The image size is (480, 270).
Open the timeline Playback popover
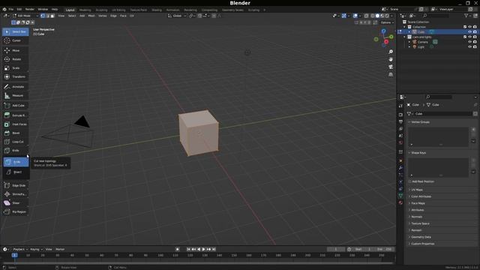tap(20, 250)
